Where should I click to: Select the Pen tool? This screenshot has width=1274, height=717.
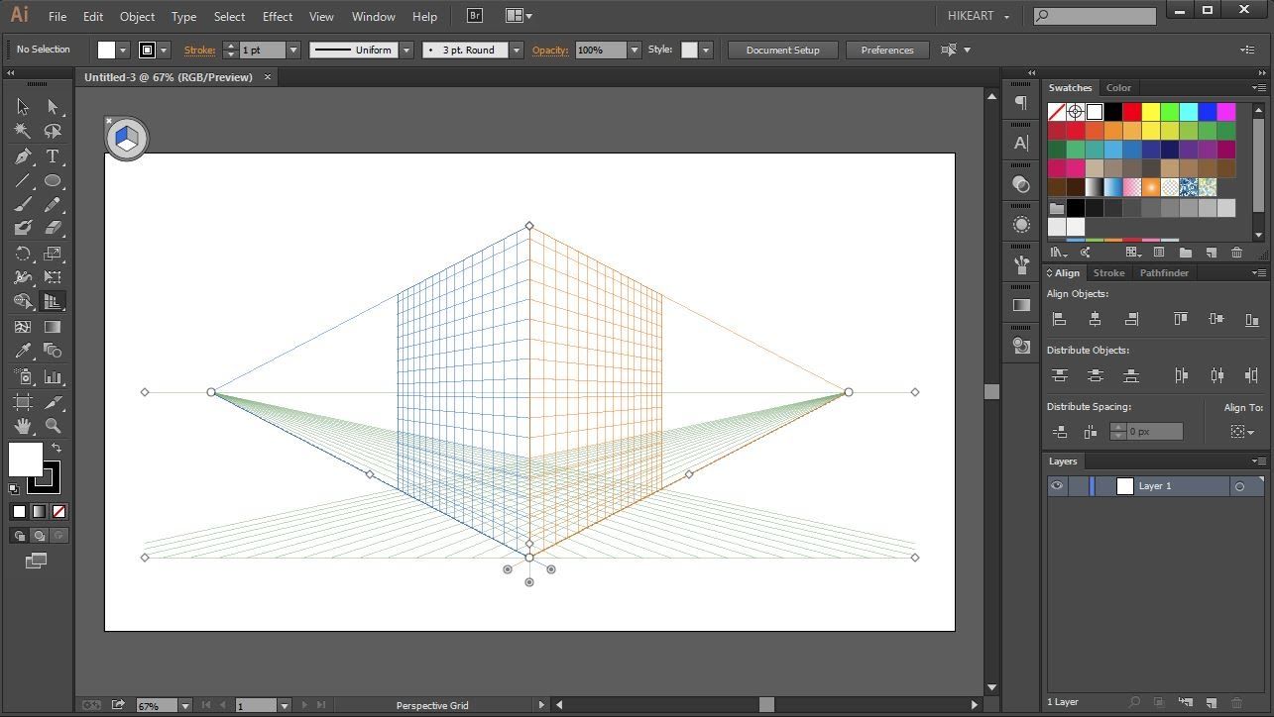[23, 156]
